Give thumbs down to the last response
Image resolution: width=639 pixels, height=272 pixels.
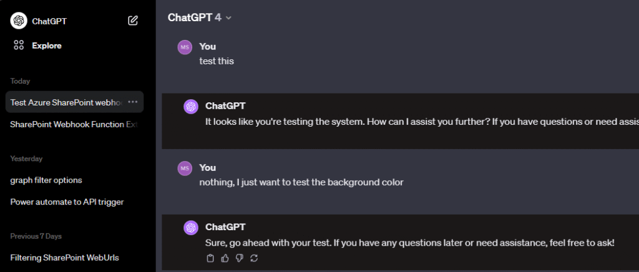coord(239,258)
